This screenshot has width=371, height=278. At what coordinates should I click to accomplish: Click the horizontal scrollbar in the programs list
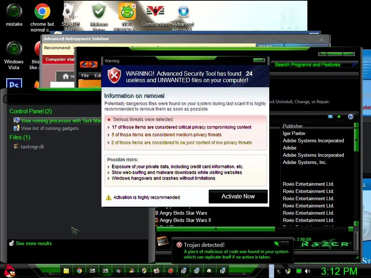click(216, 229)
